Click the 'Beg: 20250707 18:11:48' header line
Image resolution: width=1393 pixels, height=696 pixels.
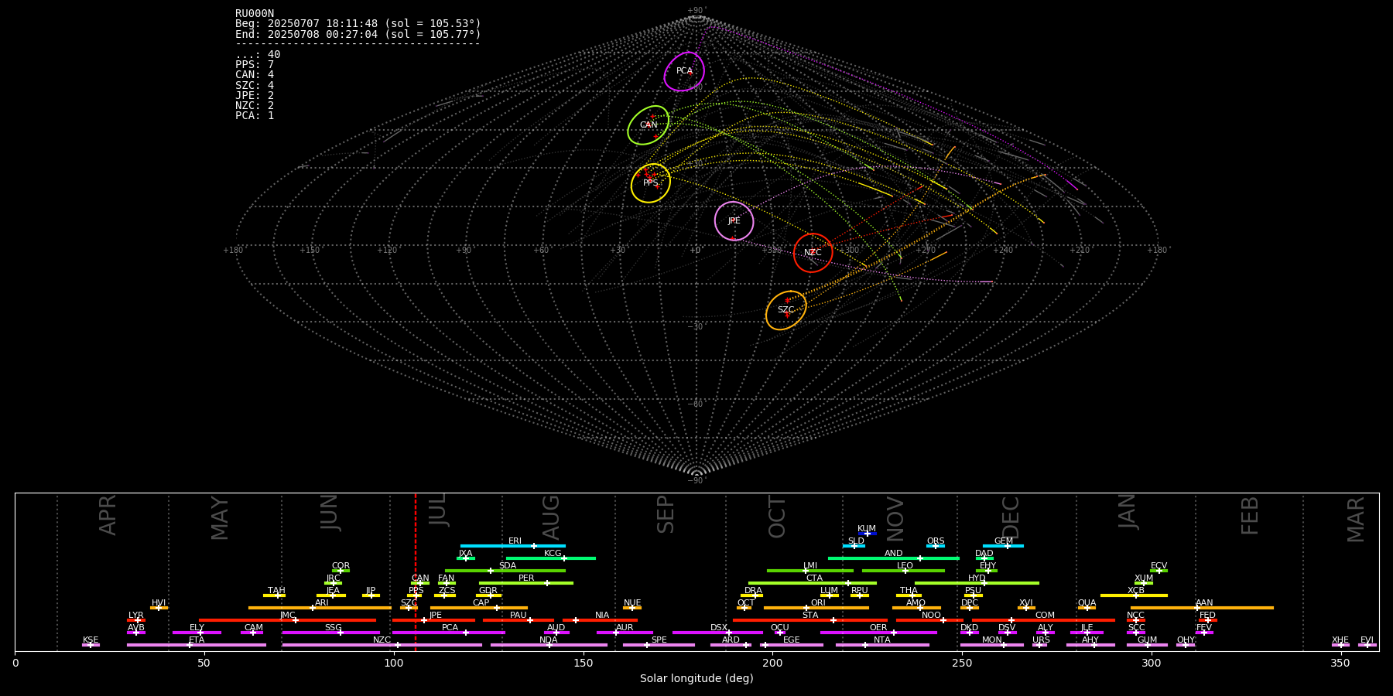pos(358,24)
